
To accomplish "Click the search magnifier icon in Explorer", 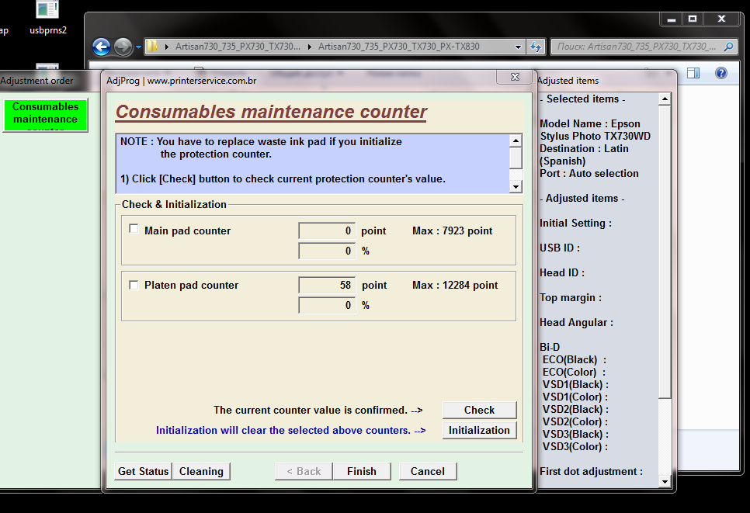I will pos(730,47).
